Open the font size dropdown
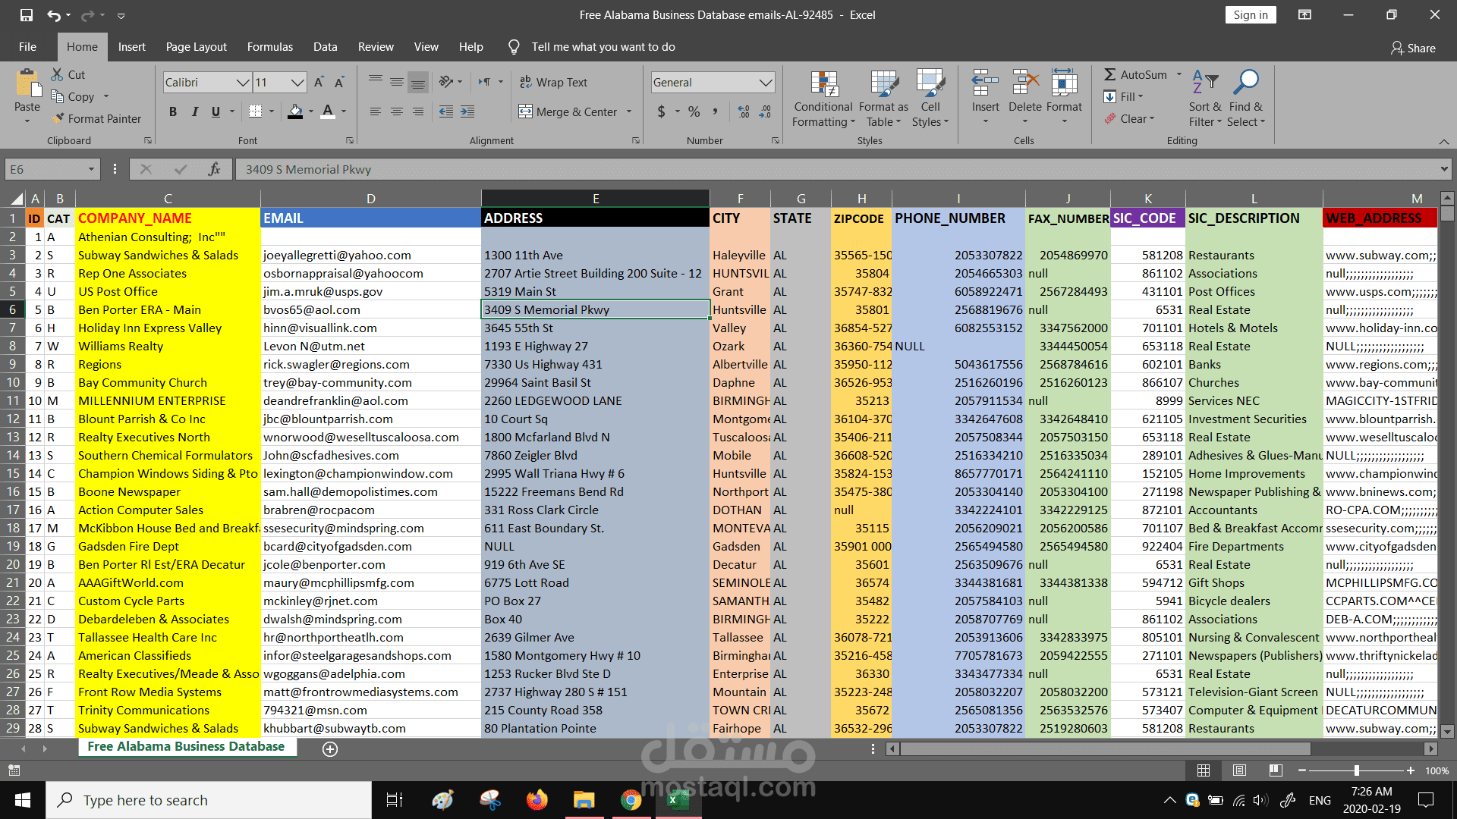Screen dimensions: 1457x819 297,82
